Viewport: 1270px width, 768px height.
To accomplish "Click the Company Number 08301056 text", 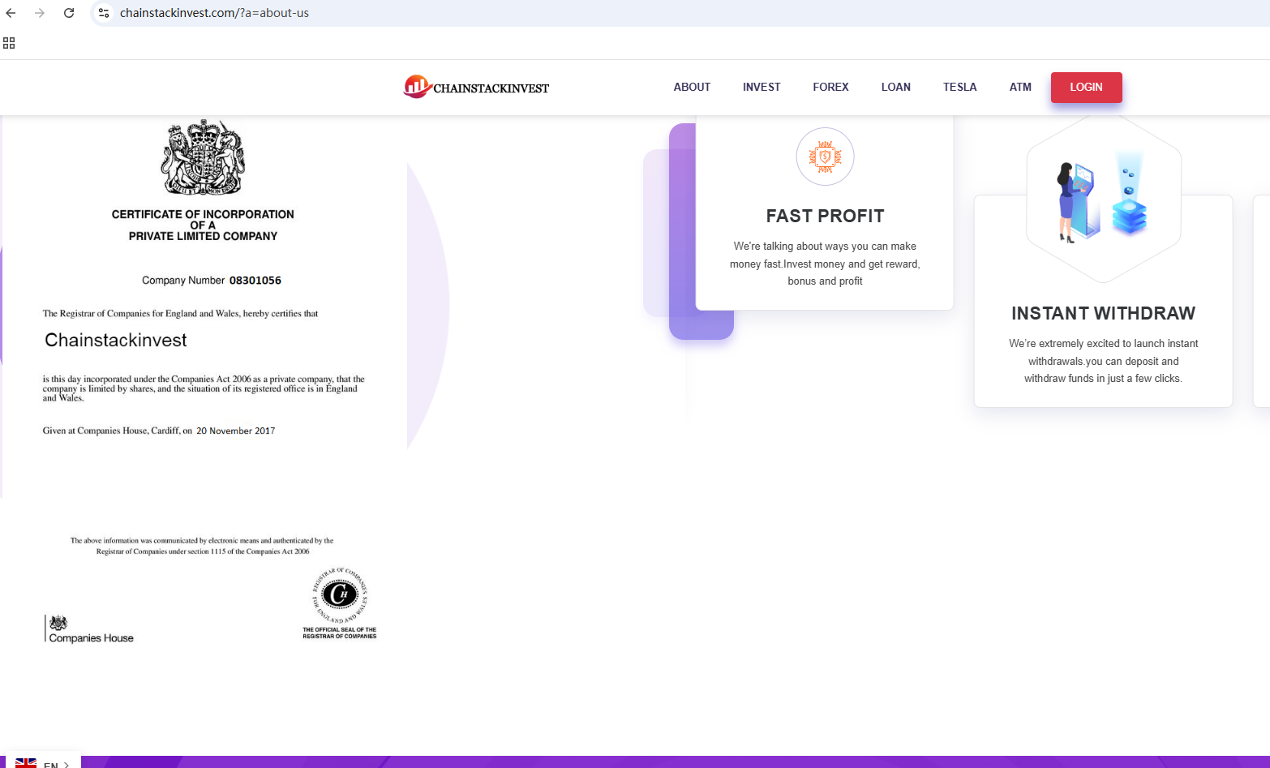I will coord(212,281).
